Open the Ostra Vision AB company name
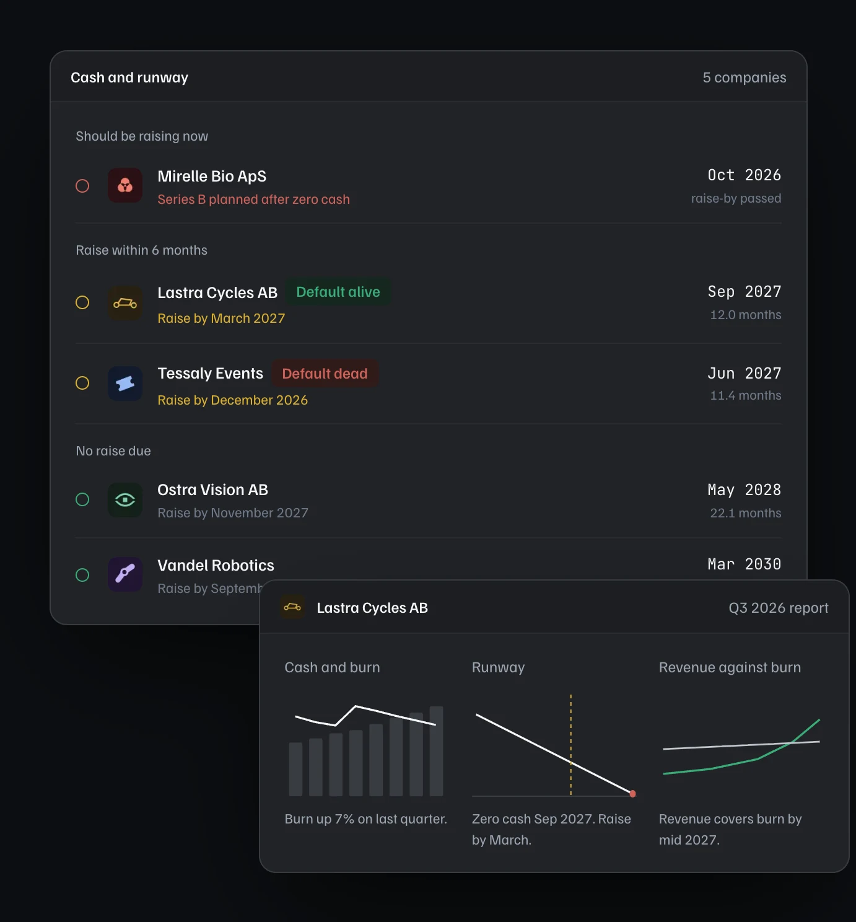 click(x=213, y=490)
